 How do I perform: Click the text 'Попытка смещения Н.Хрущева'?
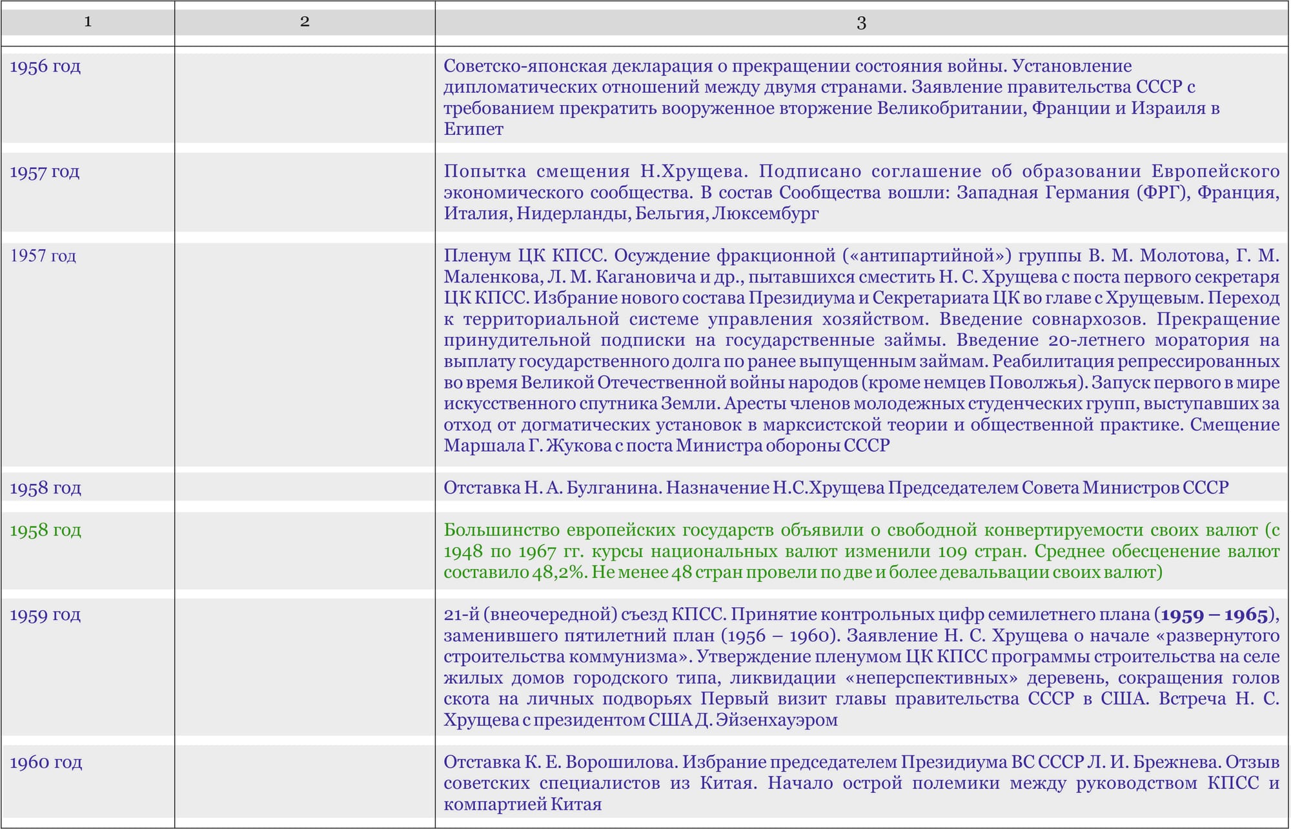click(x=595, y=171)
